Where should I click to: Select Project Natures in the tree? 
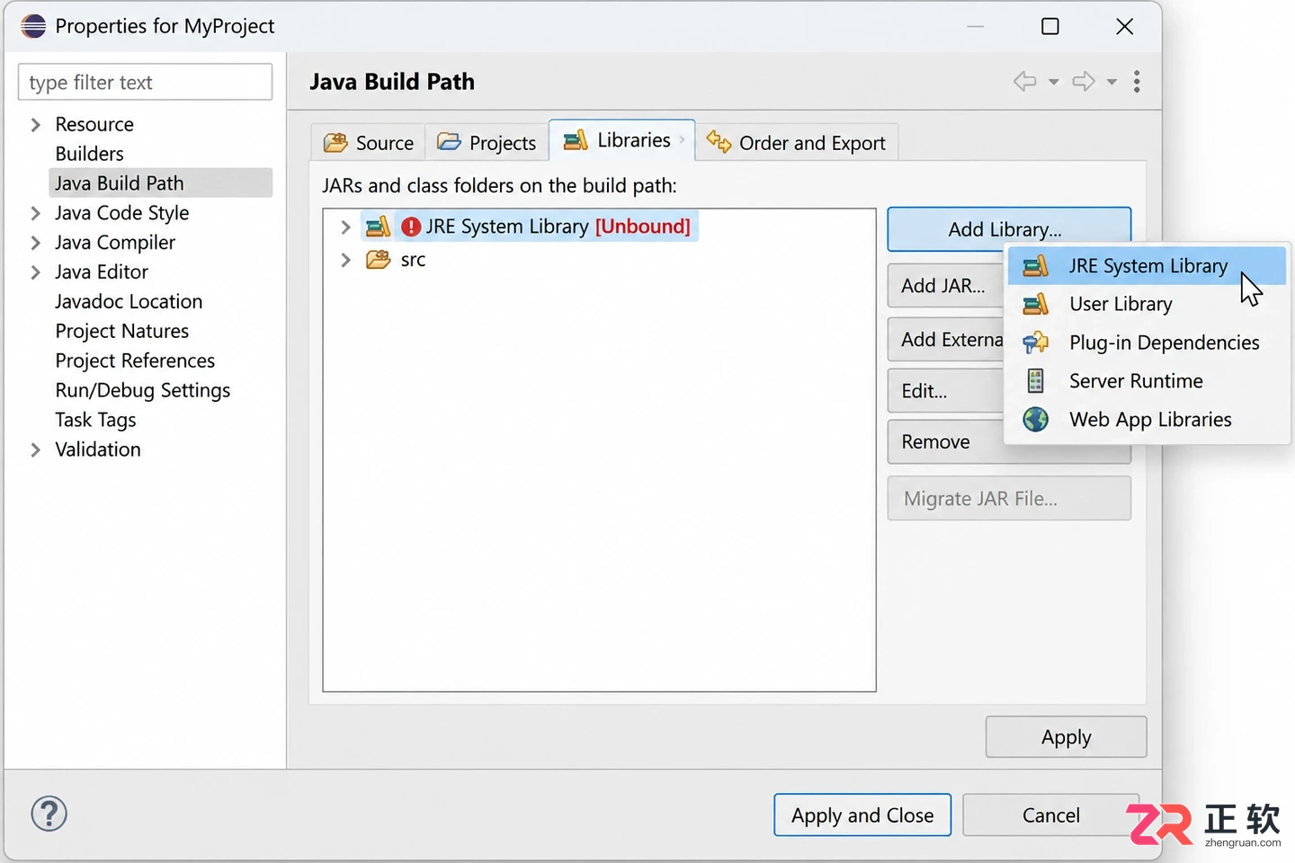click(x=122, y=332)
